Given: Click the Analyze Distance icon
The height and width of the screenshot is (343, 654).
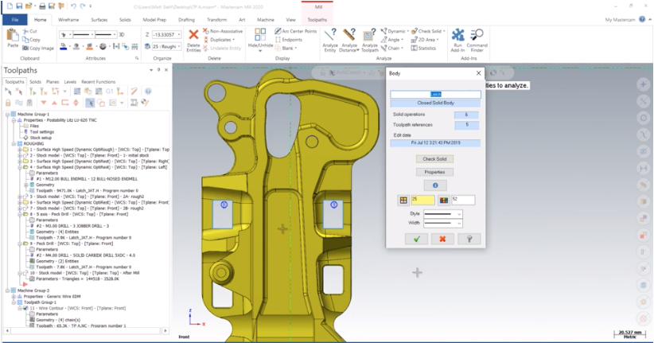Looking at the screenshot, I should [349, 35].
